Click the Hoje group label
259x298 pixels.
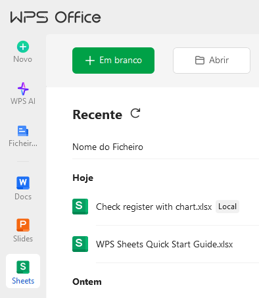pos(83,178)
